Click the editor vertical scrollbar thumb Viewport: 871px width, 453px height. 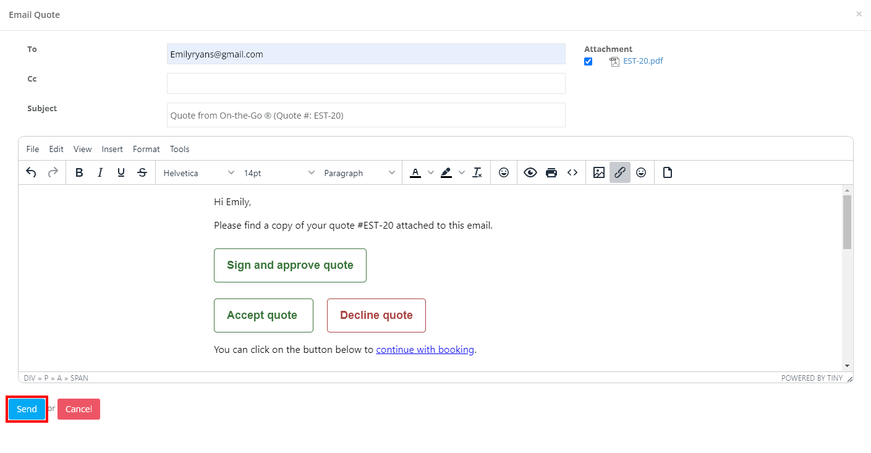[847, 222]
